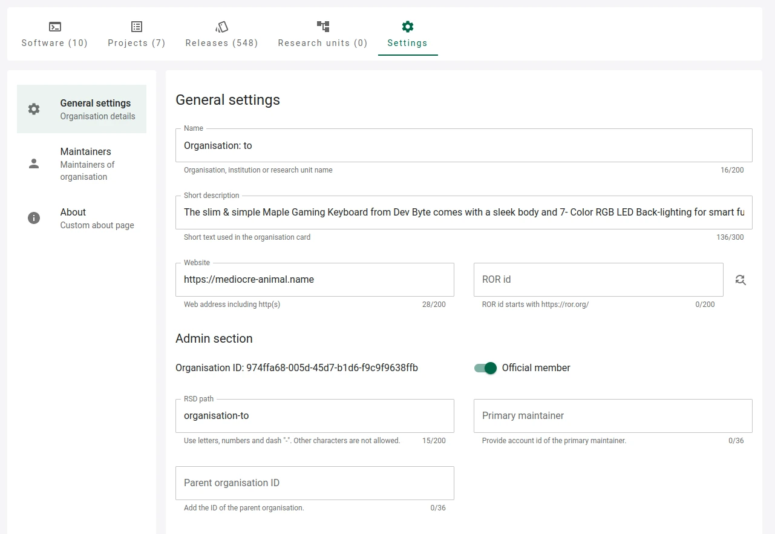Open the Releases (548) tab

[221, 43]
